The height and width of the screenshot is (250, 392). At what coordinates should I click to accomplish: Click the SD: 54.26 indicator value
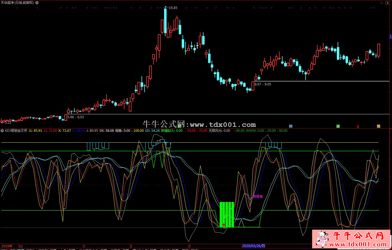point(152,131)
